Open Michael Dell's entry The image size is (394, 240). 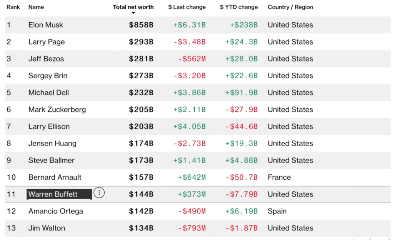tap(48, 93)
